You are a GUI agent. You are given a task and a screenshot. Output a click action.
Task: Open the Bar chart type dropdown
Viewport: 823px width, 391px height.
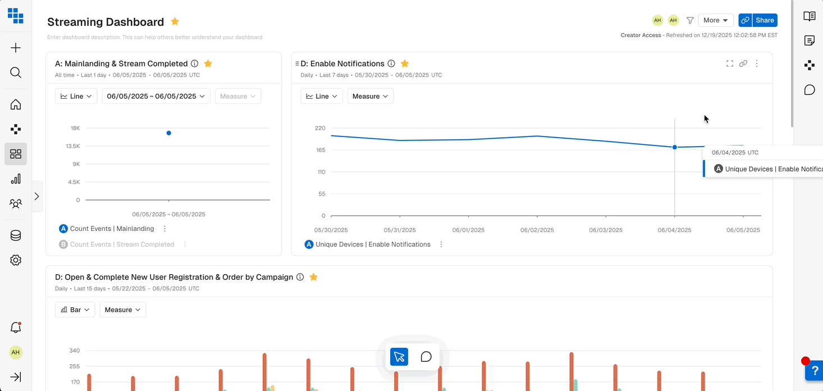click(75, 310)
